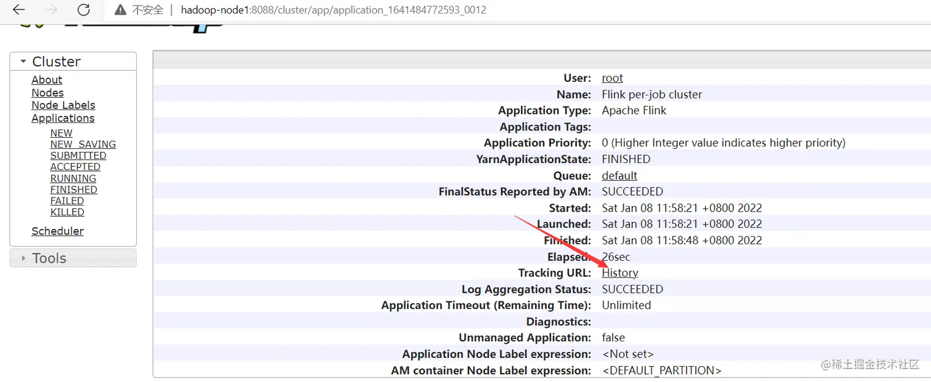This screenshot has height=382, width=931.
Task: Click the 'Queue:' label
Action: (x=573, y=175)
